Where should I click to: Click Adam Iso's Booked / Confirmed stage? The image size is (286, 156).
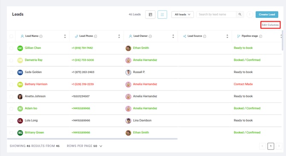click(247, 108)
